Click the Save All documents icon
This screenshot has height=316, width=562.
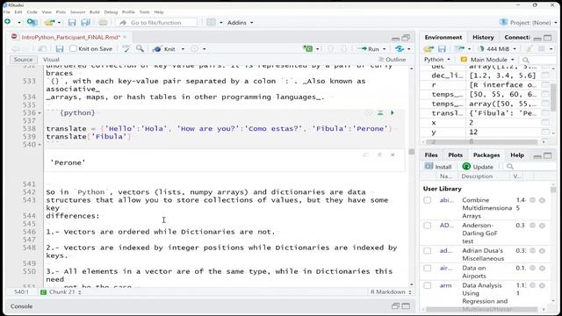tap(85, 23)
